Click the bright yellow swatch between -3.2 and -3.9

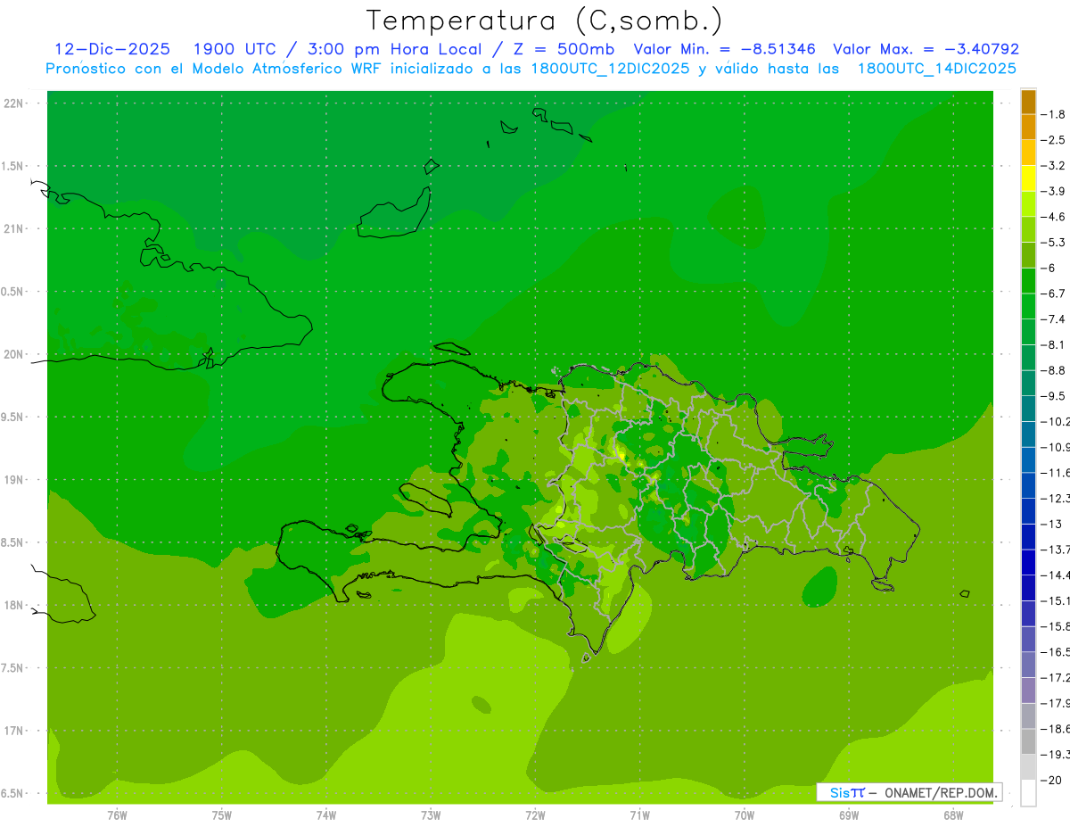tap(1028, 178)
